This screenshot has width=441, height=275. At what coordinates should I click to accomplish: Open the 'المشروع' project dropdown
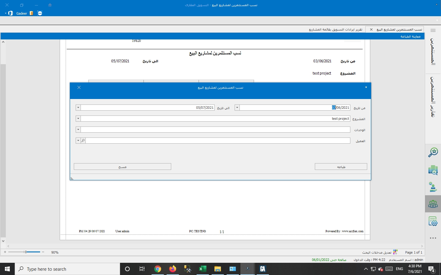tap(78, 119)
